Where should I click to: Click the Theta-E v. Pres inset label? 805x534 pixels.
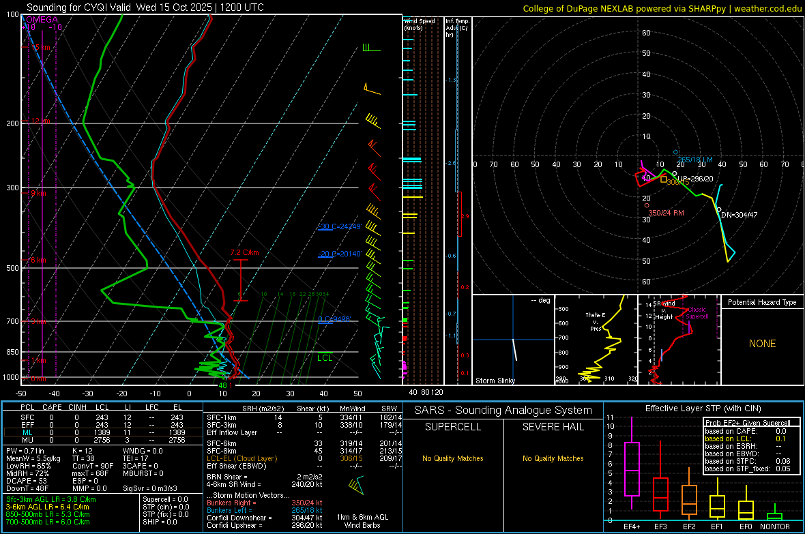tap(596, 321)
